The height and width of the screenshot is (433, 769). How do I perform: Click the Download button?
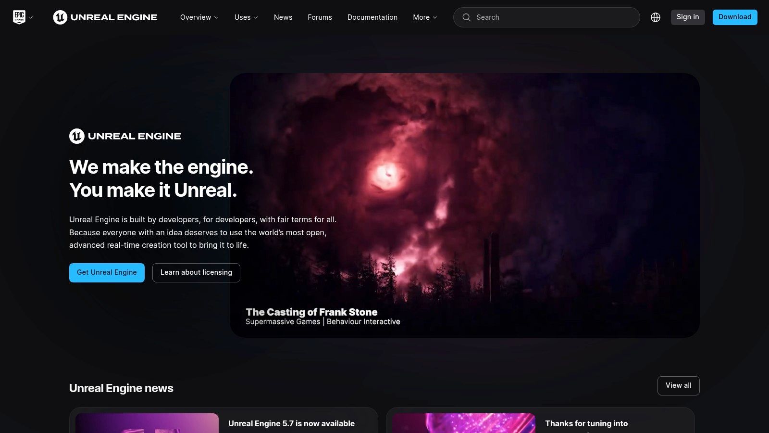point(735,17)
